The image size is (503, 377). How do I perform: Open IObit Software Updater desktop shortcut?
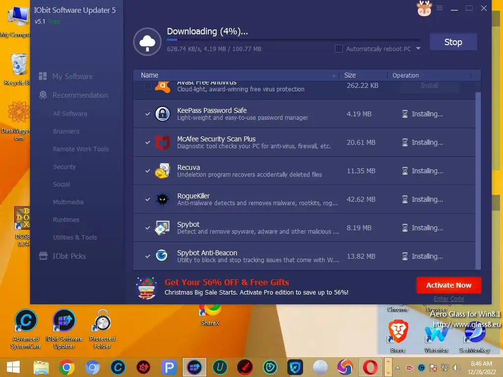[x=64, y=329]
